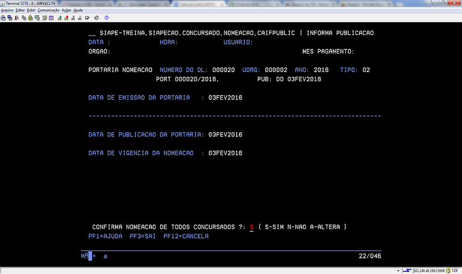
Task: Click the blue help globe toolbar icon
Action: [x=106, y=18]
